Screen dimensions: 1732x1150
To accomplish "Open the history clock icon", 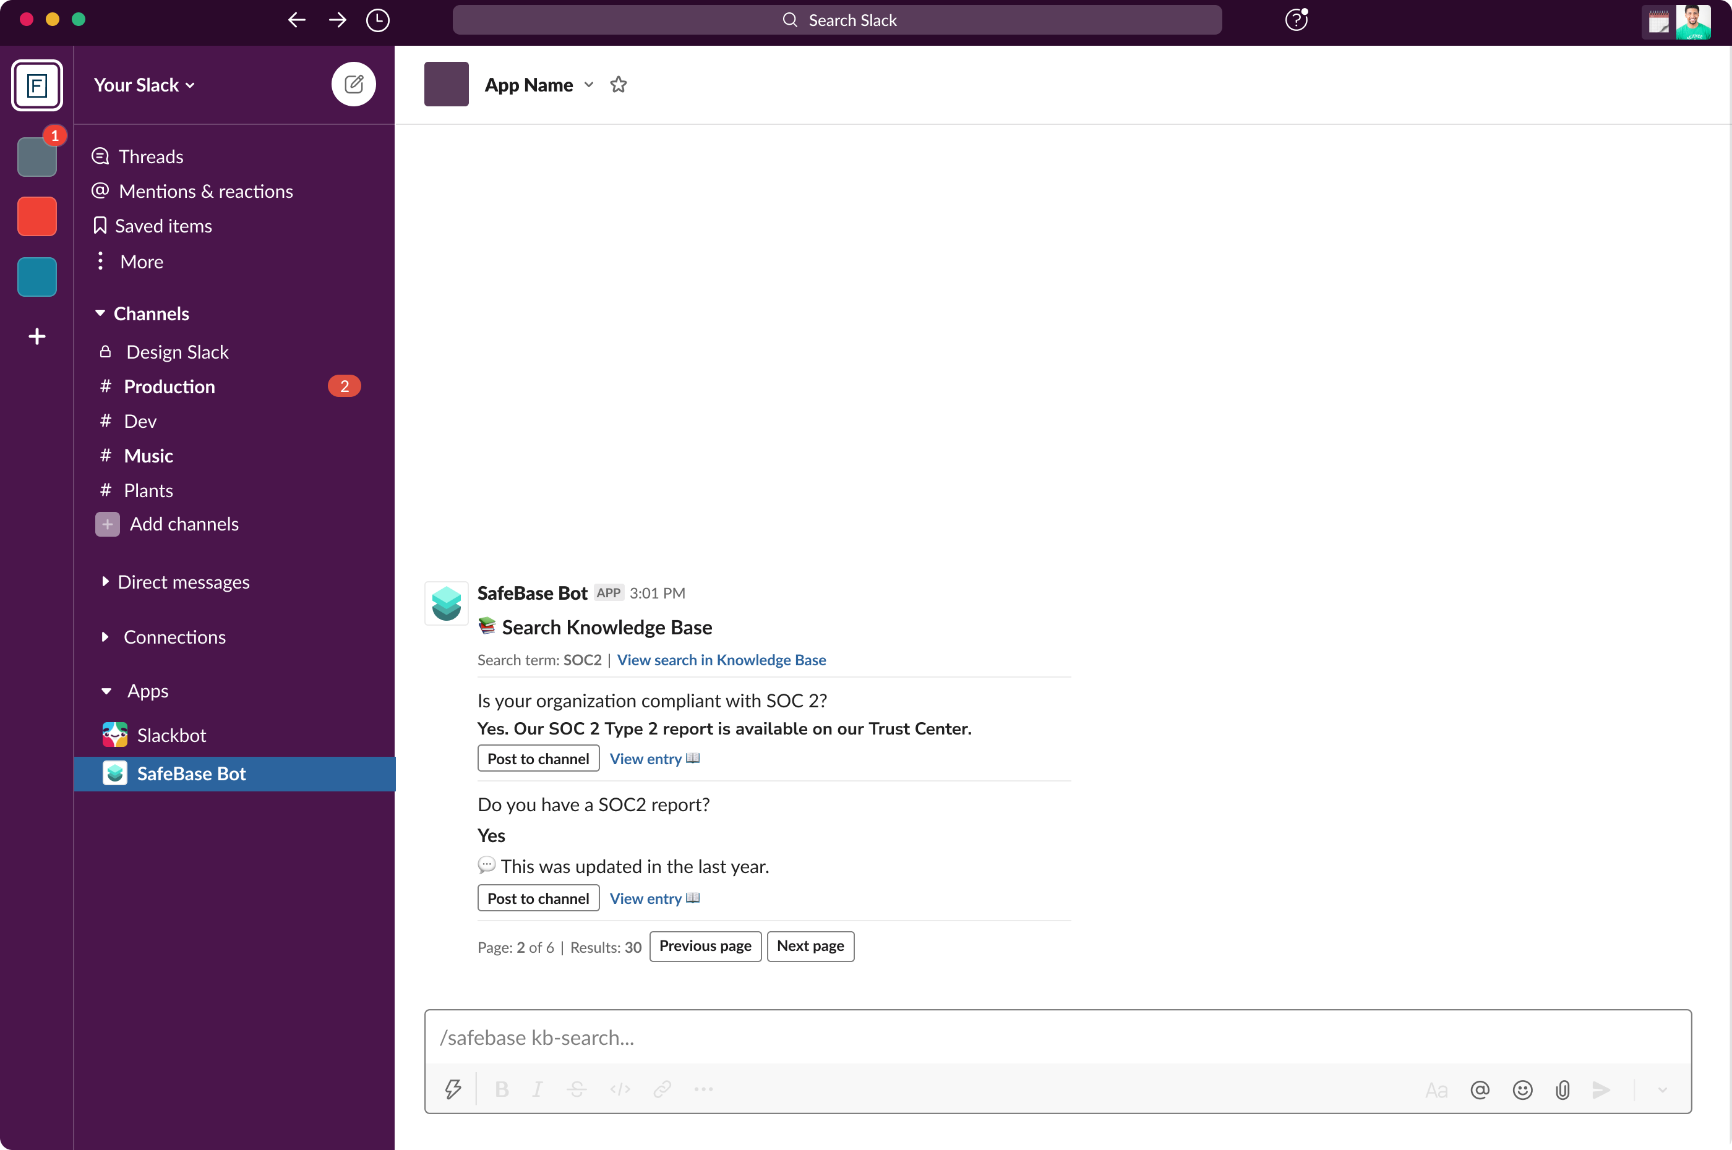I will 378,20.
